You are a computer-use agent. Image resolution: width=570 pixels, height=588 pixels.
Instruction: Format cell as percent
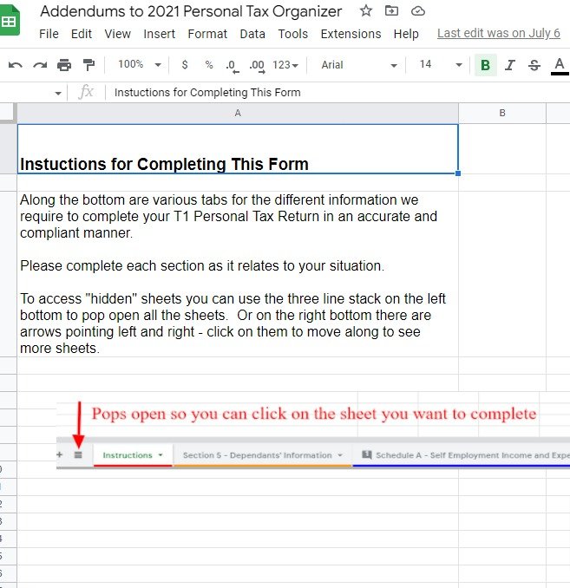click(209, 65)
